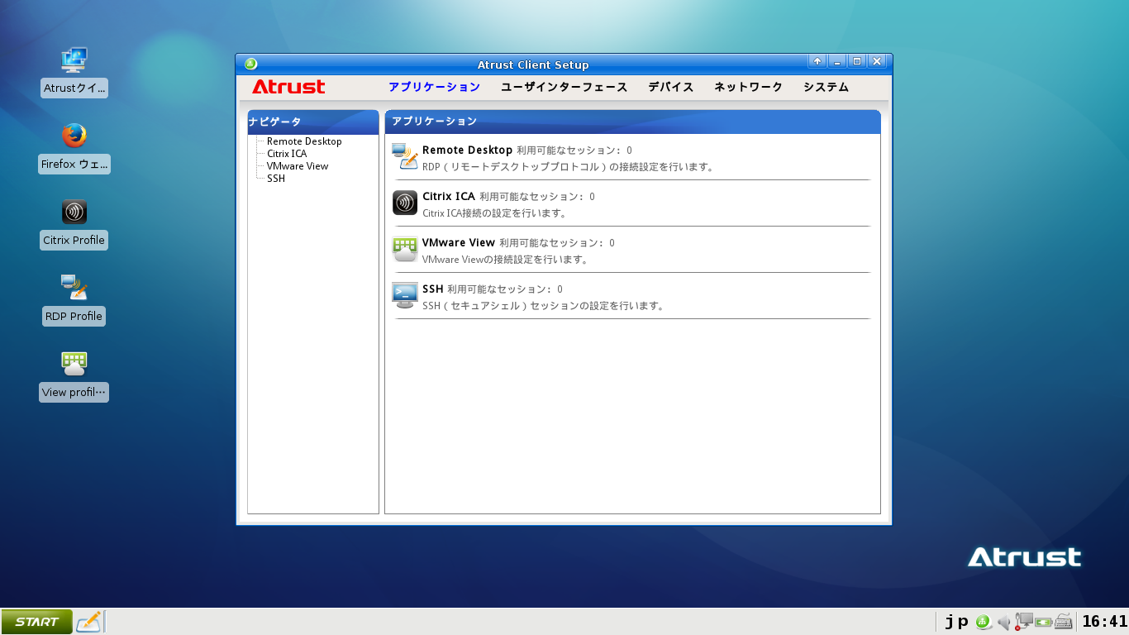Image resolution: width=1129 pixels, height=635 pixels.
Task: Click the VMware View icon in application list
Action: click(405, 249)
